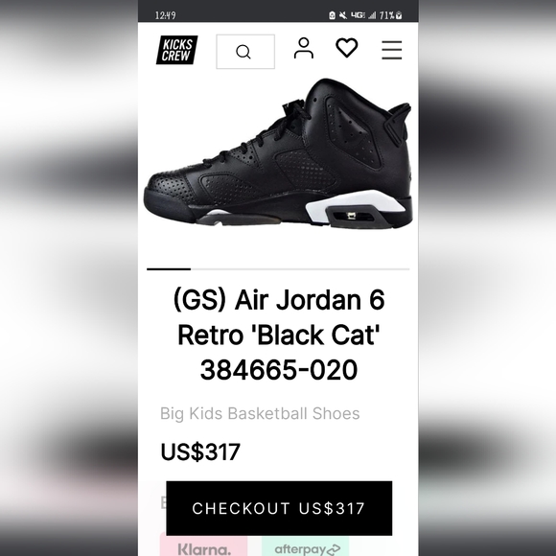Tap the Big Kids Basketball Shoes label
556x556 pixels.
click(260, 413)
